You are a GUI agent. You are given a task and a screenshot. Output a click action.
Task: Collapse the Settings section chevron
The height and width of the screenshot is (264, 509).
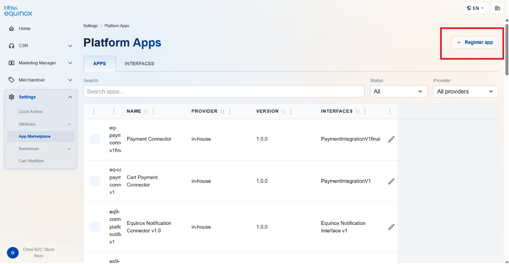(70, 97)
